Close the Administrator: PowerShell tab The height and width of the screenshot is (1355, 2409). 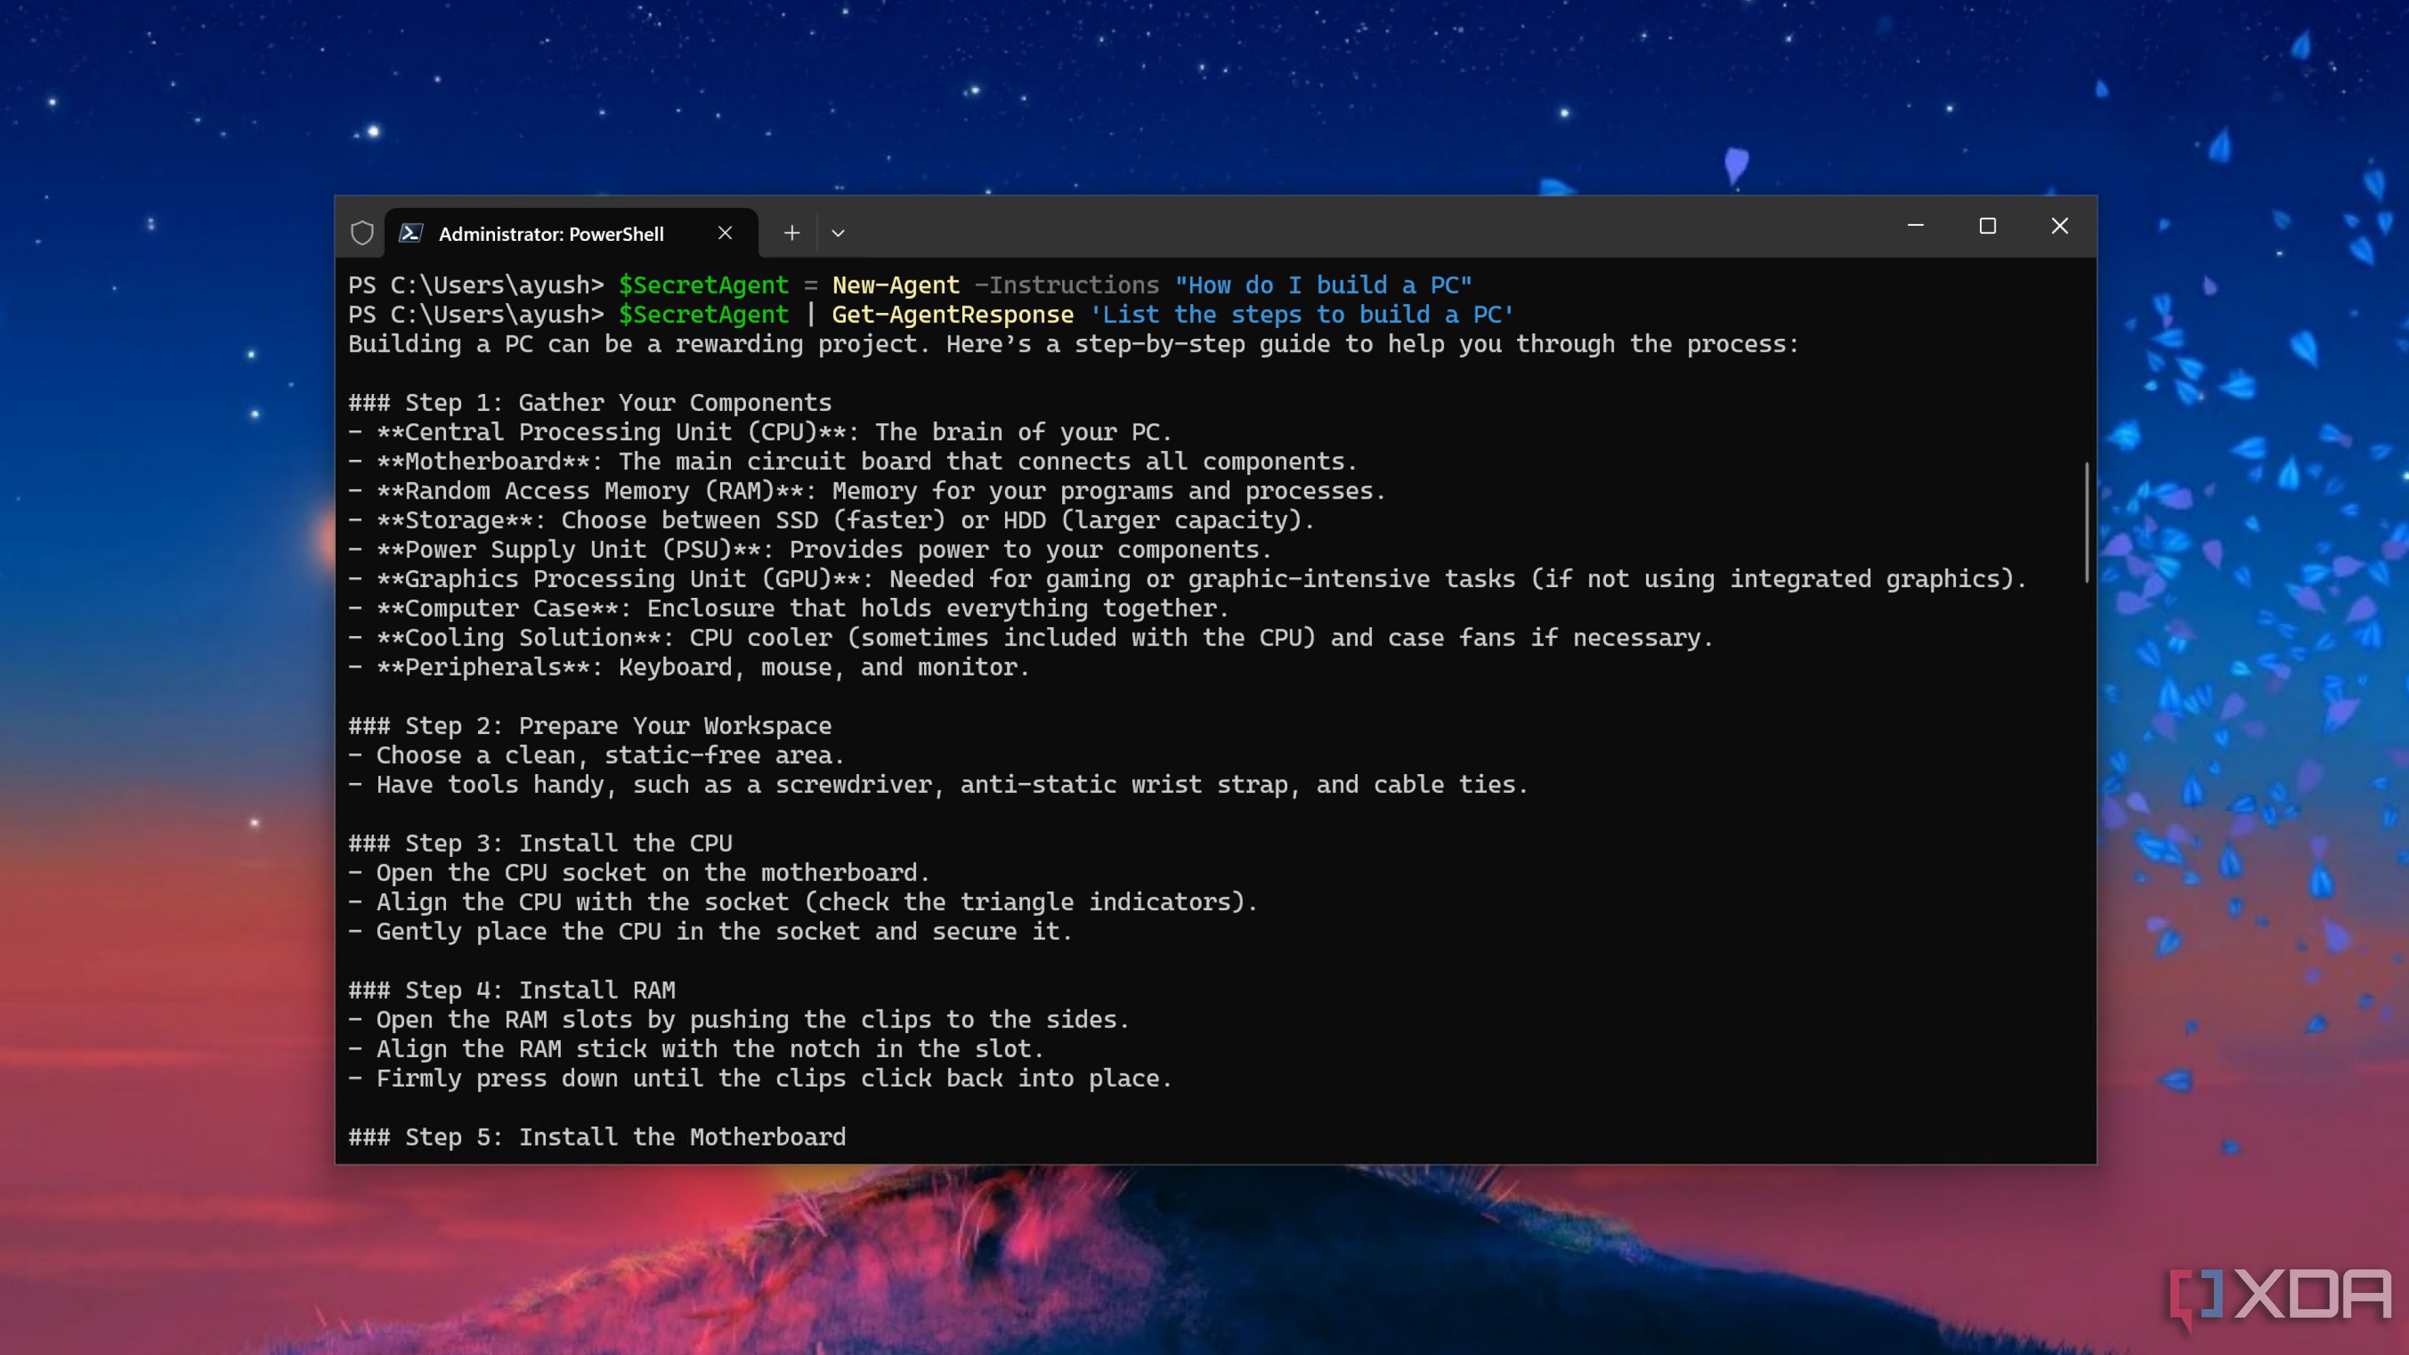point(725,233)
